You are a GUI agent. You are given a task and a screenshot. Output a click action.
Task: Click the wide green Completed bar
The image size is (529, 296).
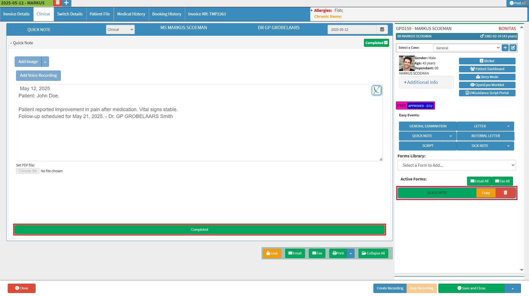tap(199, 230)
